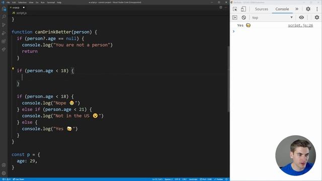Create a live expression with eye icon
The width and height of the screenshot is (322, 181).
301,18
